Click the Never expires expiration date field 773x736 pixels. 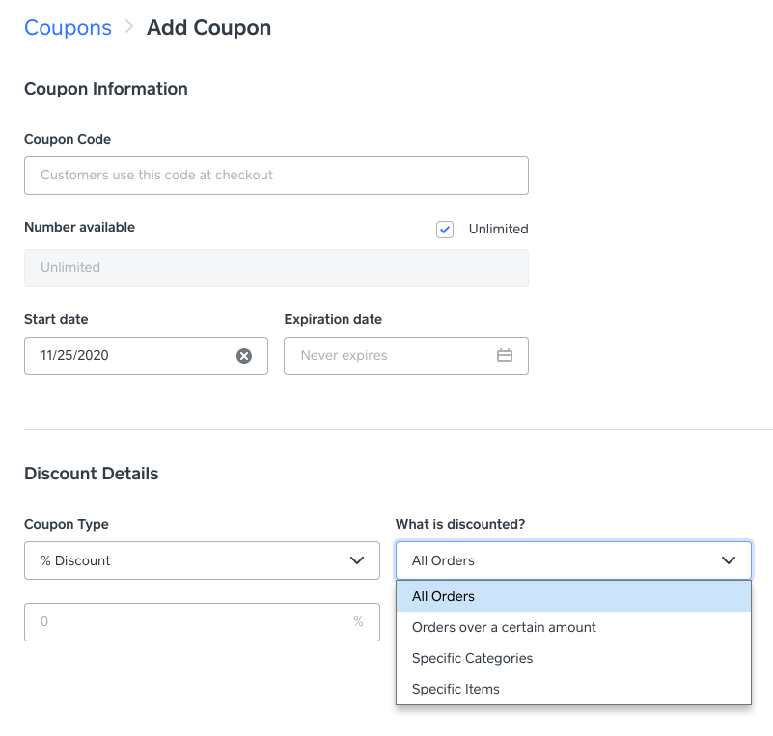386,356
